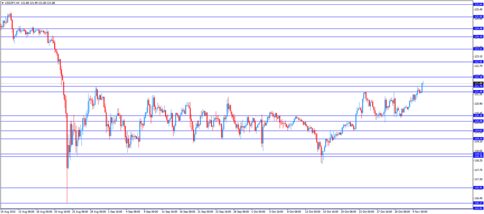Screen dimensions: 484x214
Task: Select the 125.05 price level label
Action: 478,16
